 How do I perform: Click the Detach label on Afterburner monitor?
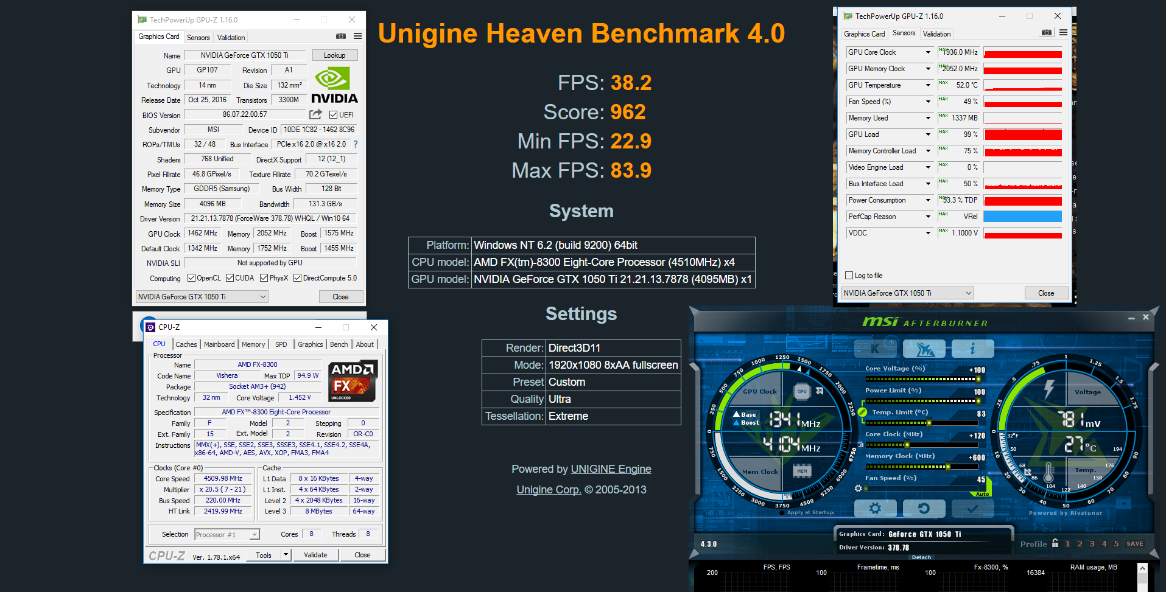(x=921, y=557)
